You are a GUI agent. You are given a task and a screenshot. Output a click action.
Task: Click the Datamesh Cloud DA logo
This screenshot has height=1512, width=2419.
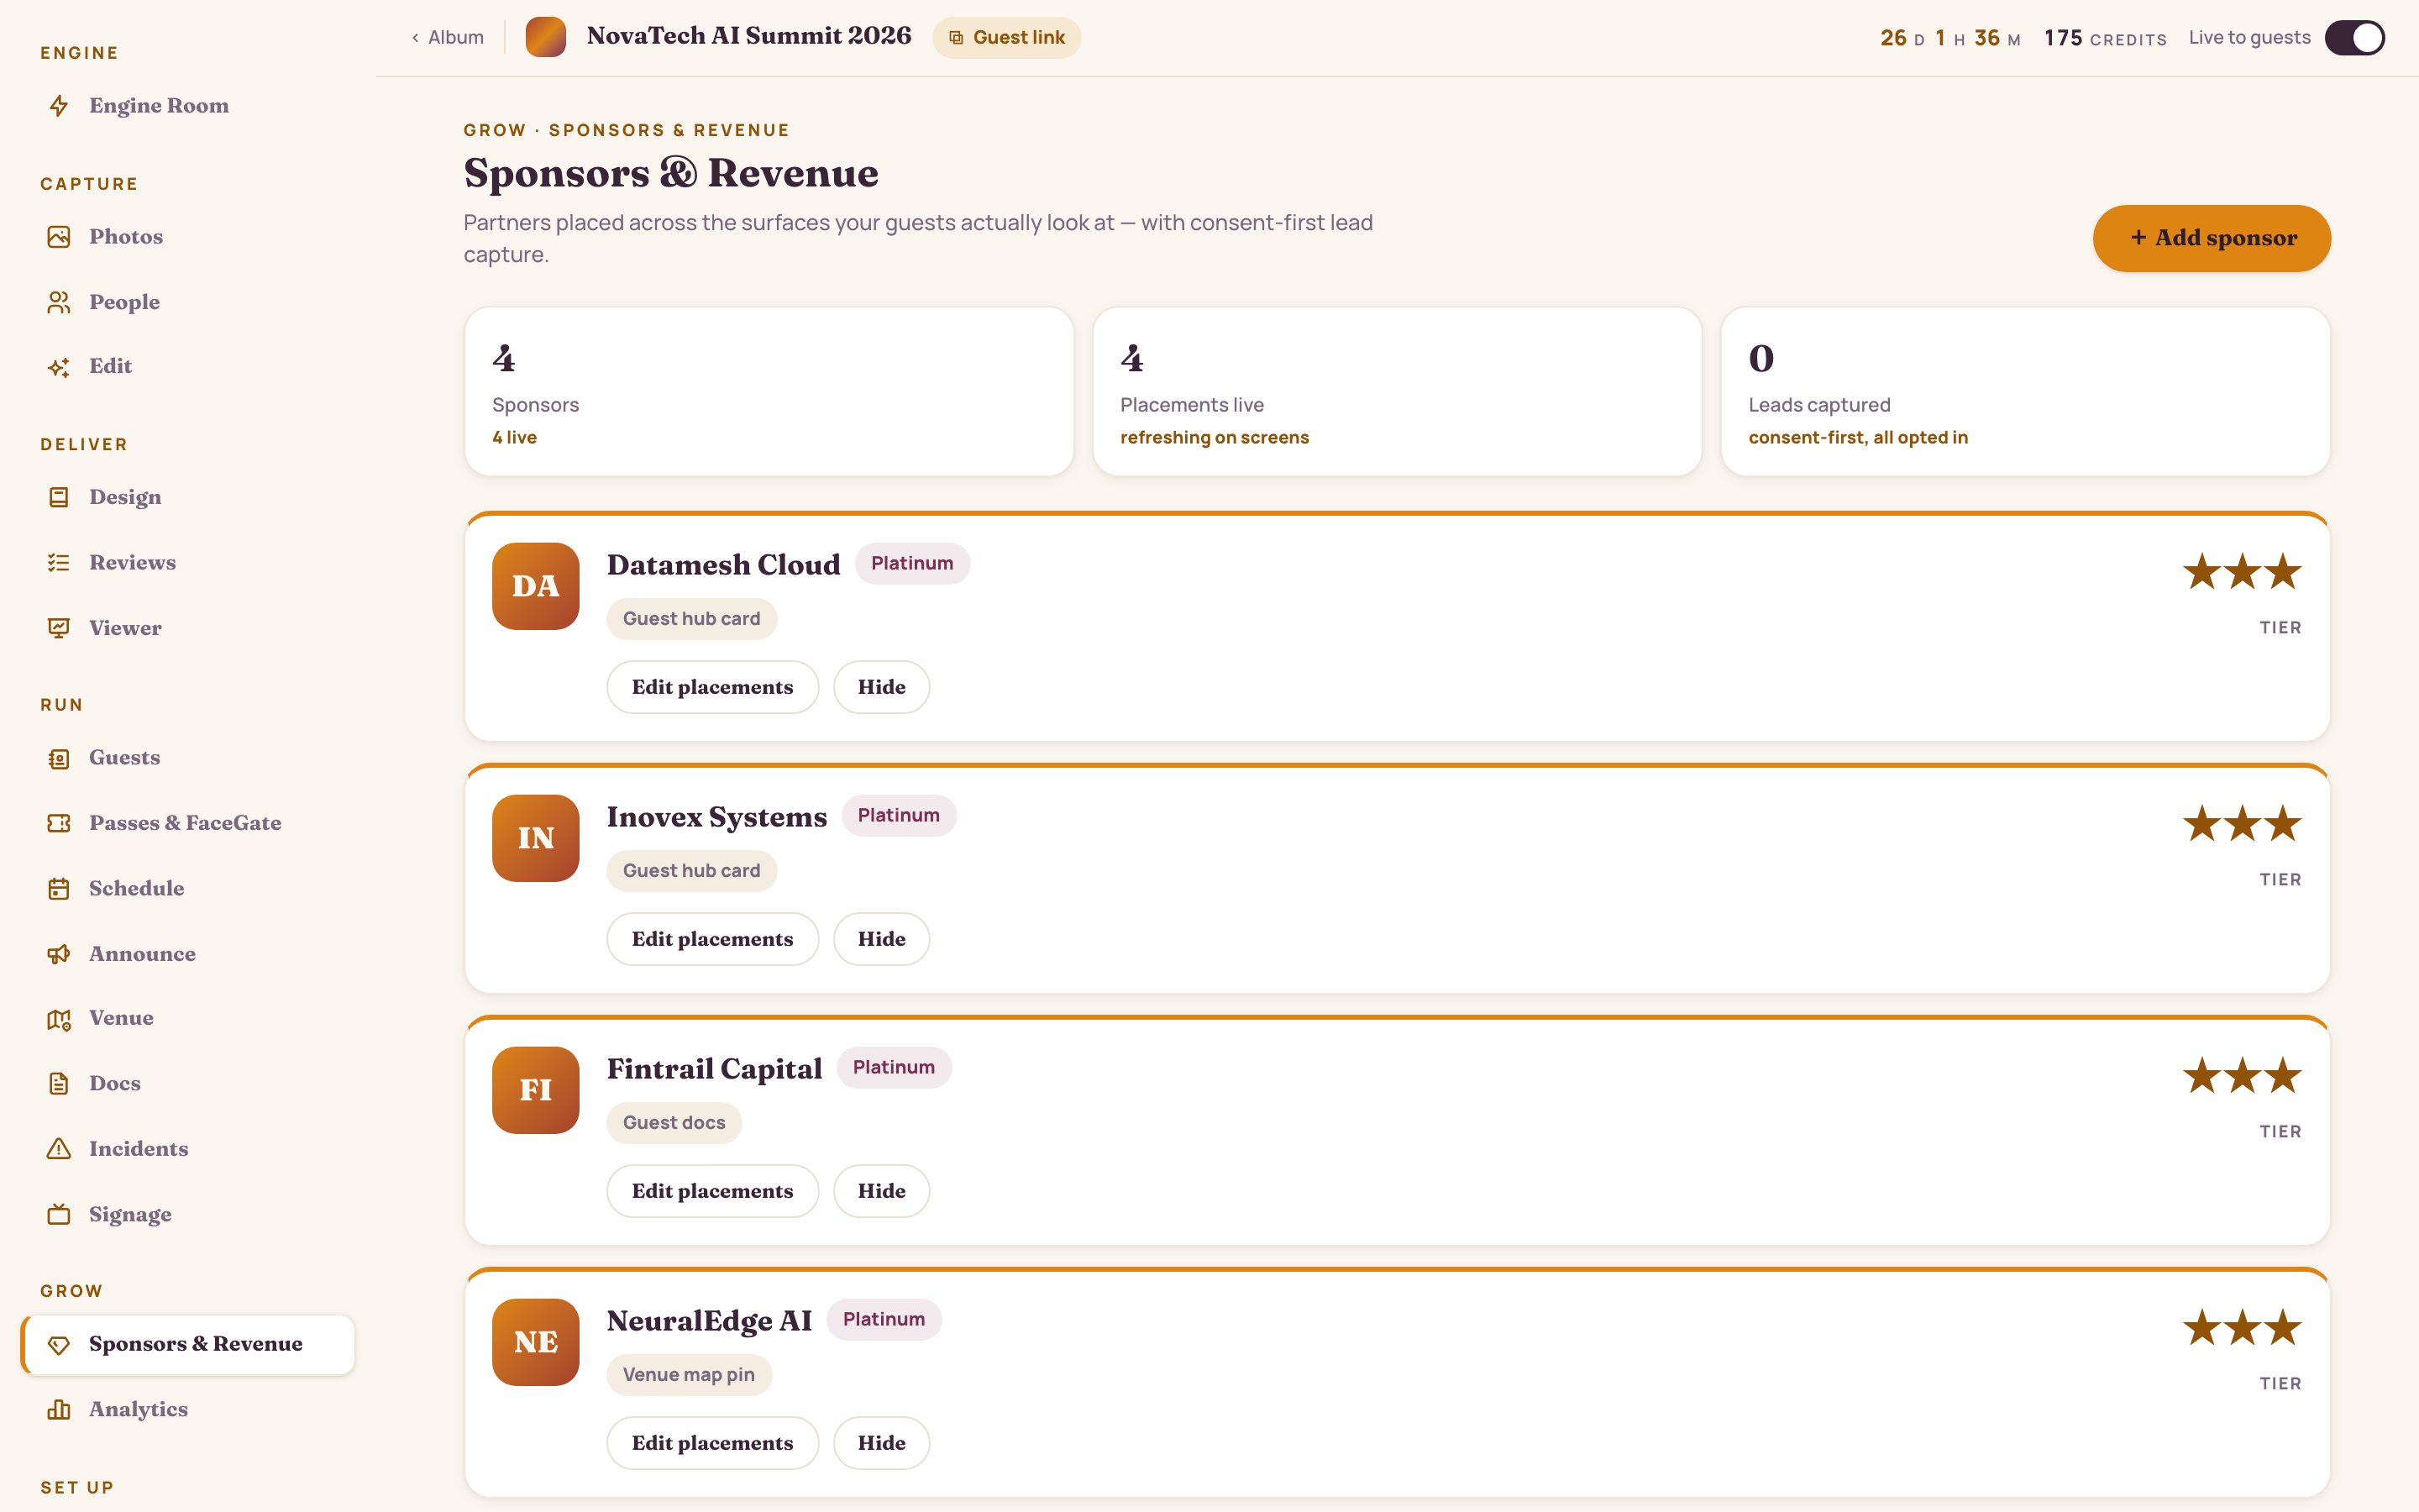(x=536, y=586)
